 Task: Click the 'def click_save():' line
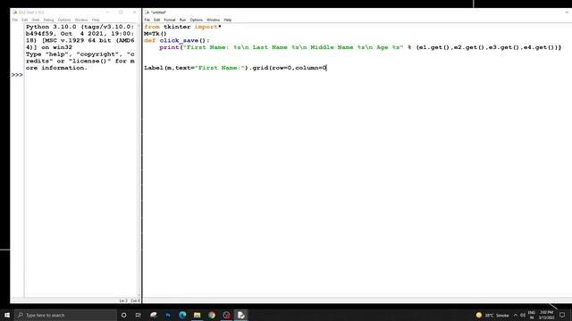(x=177, y=41)
